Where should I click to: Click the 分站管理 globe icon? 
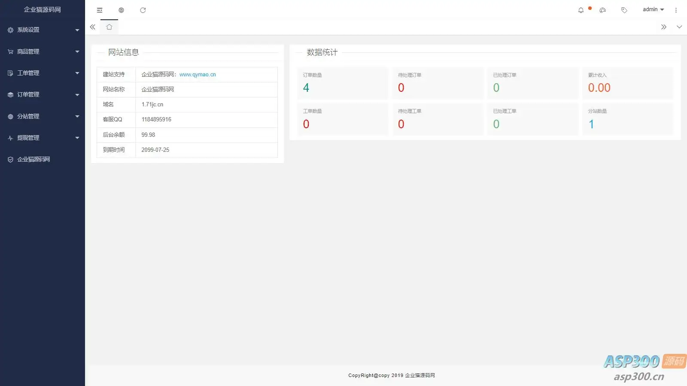(10, 116)
